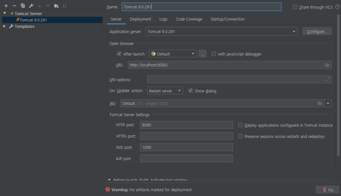Enable with JavaScript debugger checkbox
The height and width of the screenshot is (196, 341).
pos(214,54)
